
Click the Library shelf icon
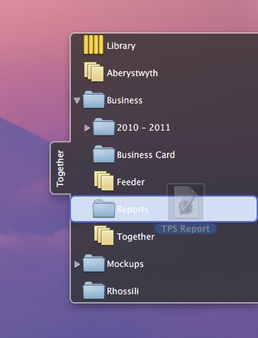94,44
